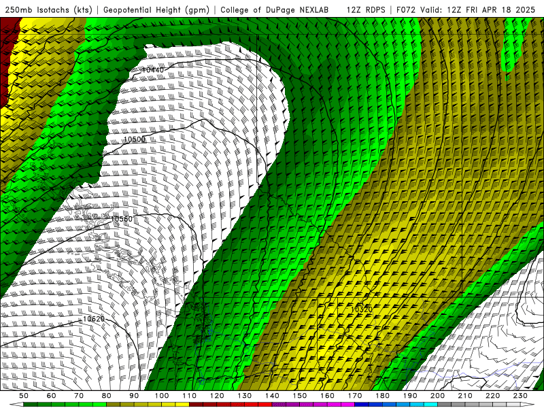This screenshot has height=408, width=544.
Task: Click the 220 value on the color scale
Action: click(x=492, y=396)
